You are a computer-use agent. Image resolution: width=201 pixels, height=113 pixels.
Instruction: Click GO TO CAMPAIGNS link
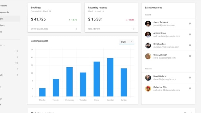tap(39, 29)
